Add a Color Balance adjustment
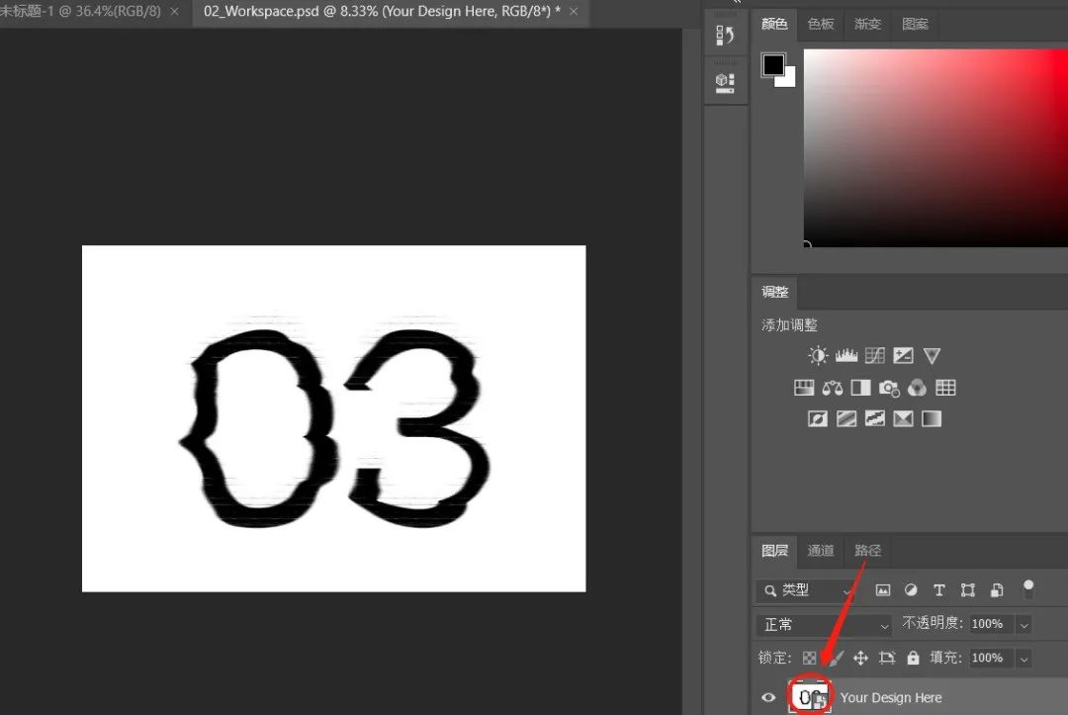The width and height of the screenshot is (1068, 715). tap(832, 388)
